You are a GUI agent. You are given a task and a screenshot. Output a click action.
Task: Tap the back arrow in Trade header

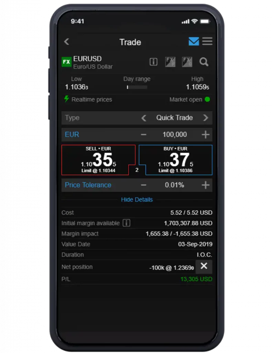(x=66, y=42)
